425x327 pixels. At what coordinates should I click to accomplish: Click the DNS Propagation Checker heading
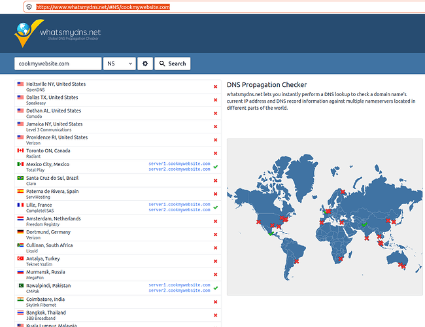tap(267, 85)
